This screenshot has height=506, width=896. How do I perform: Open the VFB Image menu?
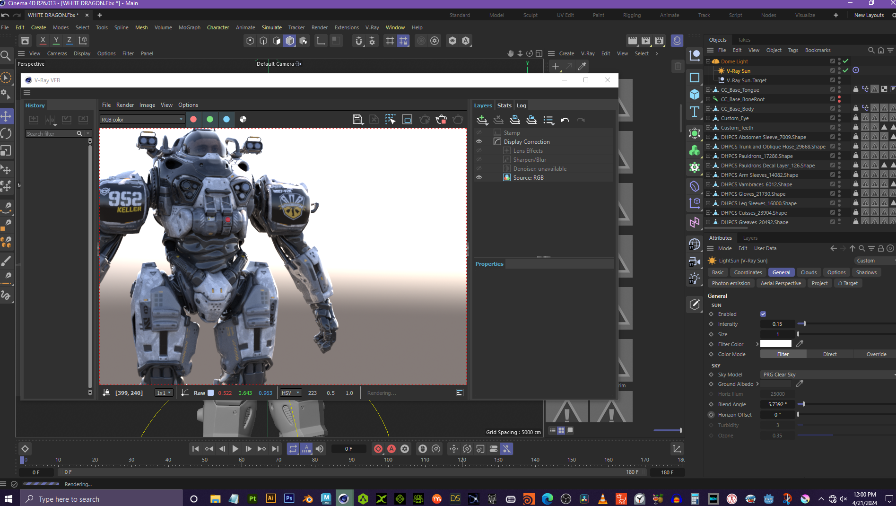(147, 105)
